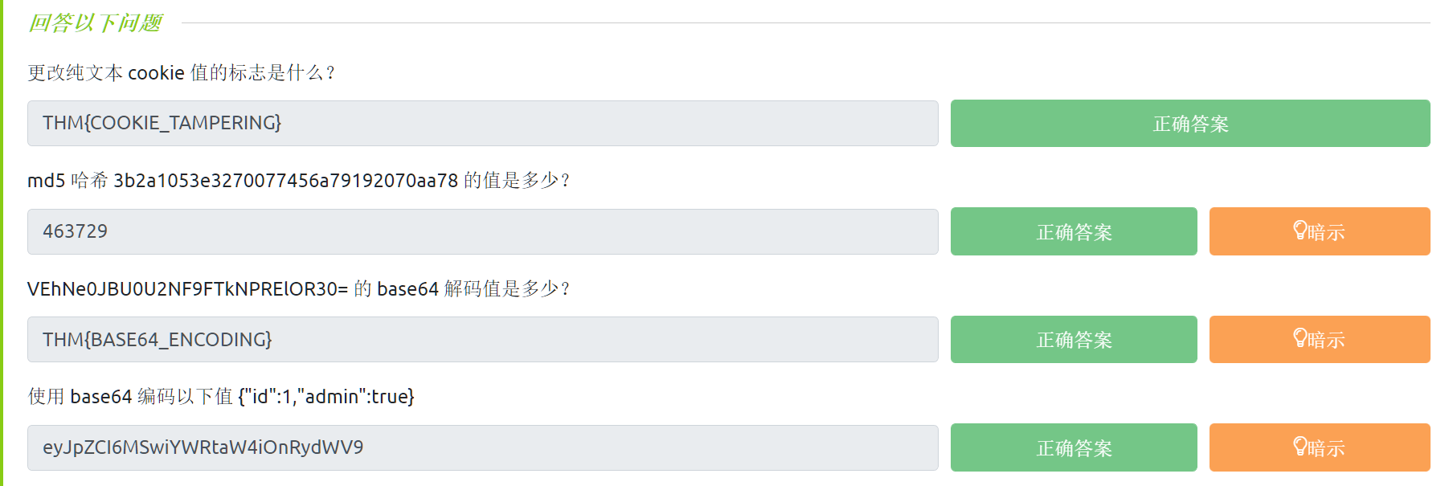Click the lightbulb icon beside the THM{BASE64_ENCODING} answer

click(1300, 338)
